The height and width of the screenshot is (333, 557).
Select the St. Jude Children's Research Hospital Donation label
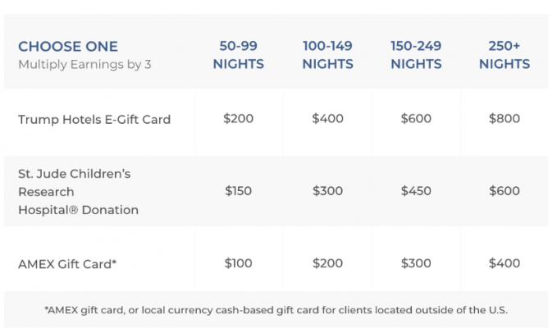click(78, 192)
